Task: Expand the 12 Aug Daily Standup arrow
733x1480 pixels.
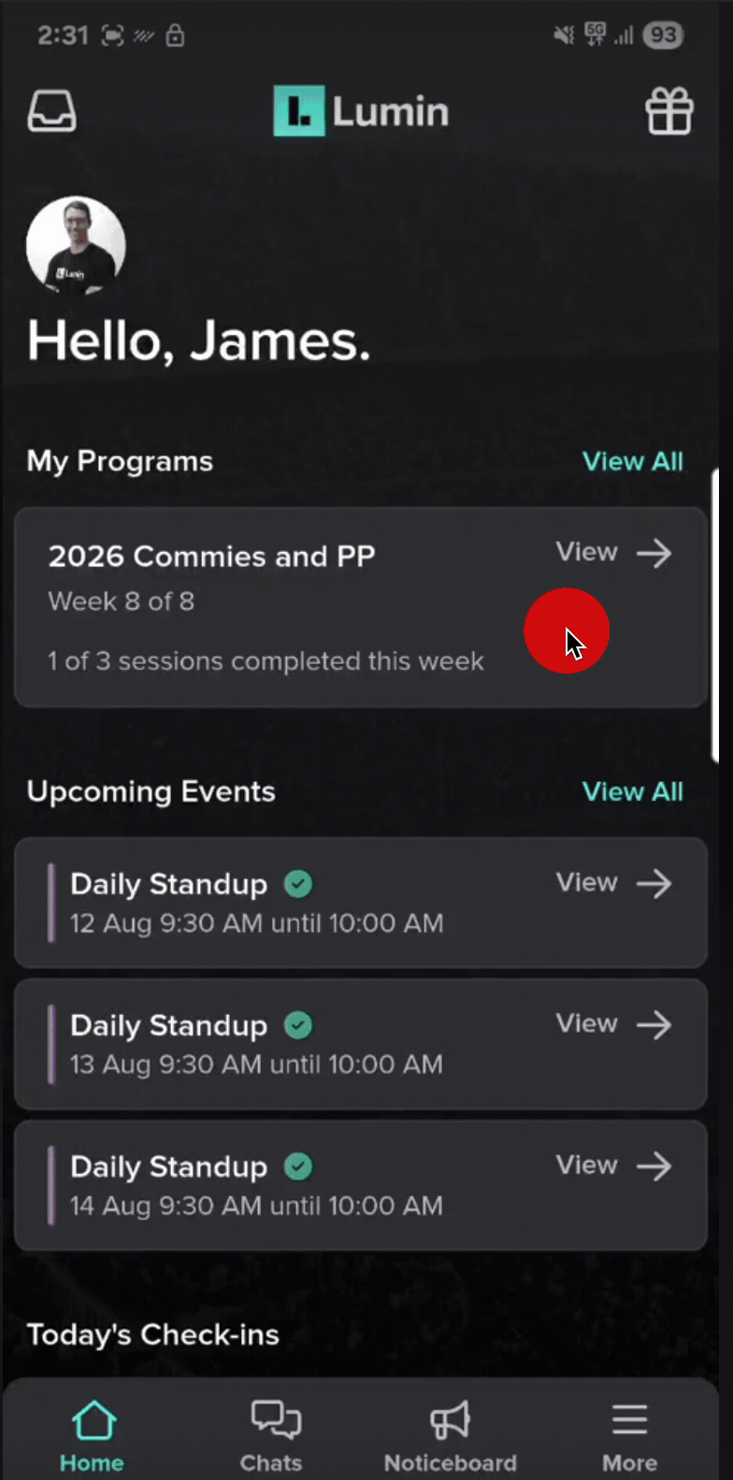Action: (x=654, y=883)
